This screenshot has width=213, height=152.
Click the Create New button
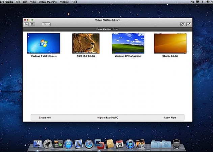45,118
